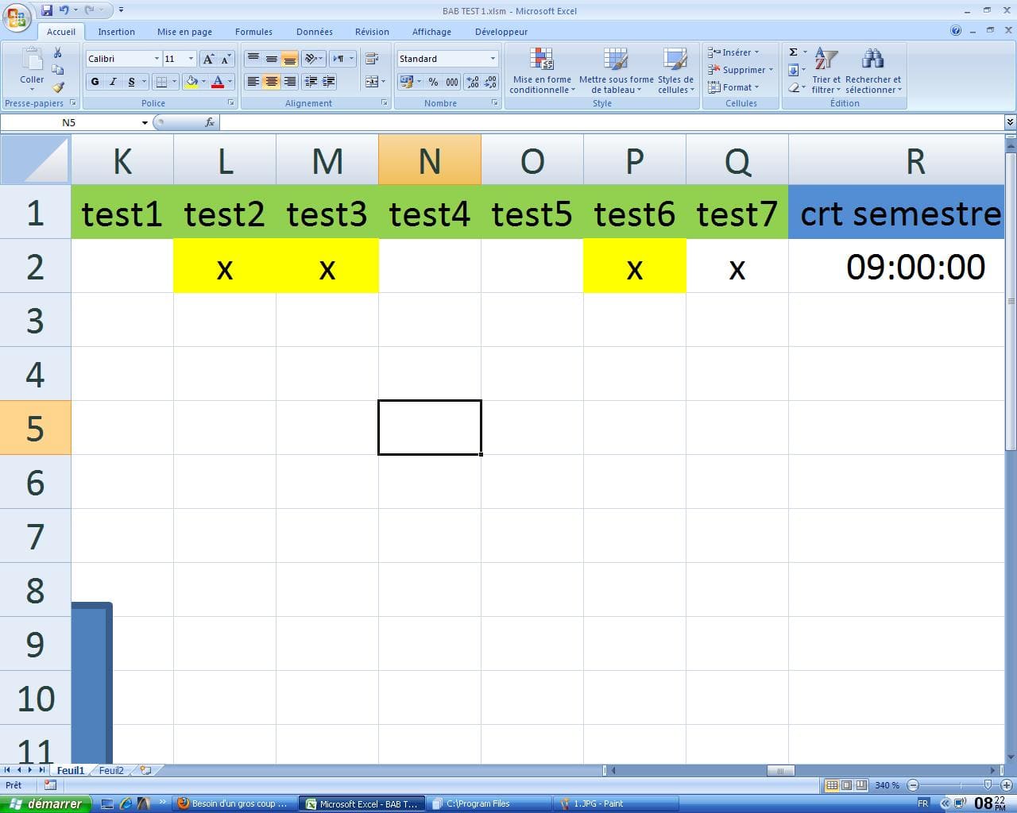Open Excel help question mark
Image resolution: width=1017 pixels, height=813 pixels.
point(956,31)
